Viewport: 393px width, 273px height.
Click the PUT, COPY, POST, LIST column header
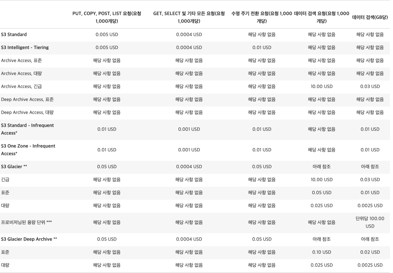coord(107,17)
